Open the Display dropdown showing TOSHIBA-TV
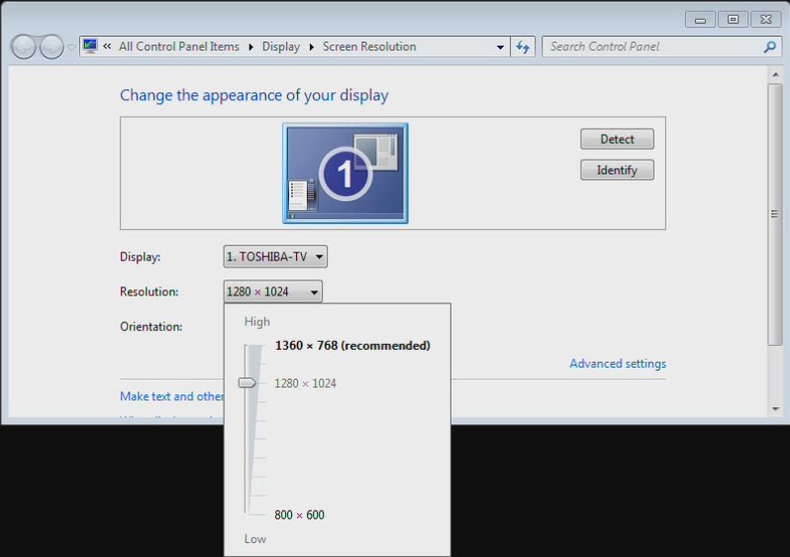790x557 pixels. (x=275, y=257)
